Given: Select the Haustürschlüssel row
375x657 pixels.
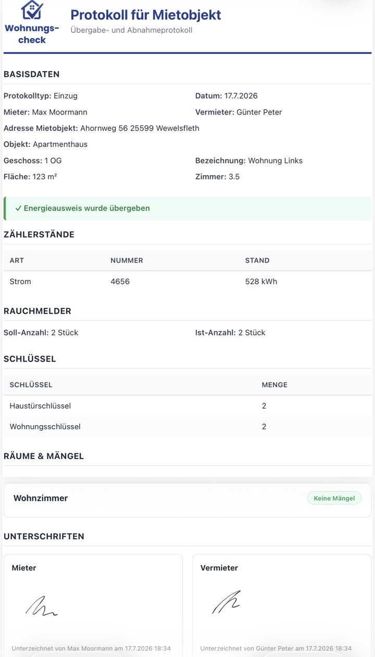Looking at the screenshot, I should tap(187, 406).
